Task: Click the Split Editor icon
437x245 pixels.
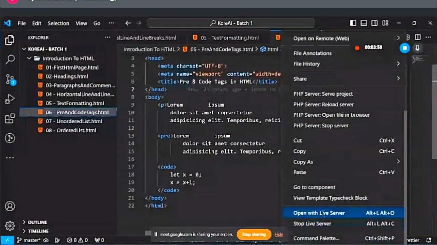Action: click(418, 37)
